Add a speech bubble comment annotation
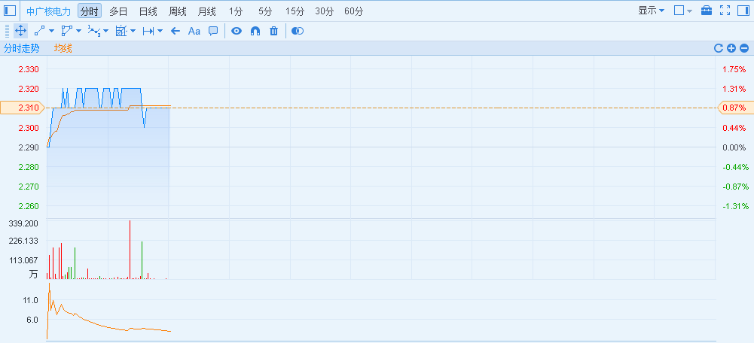Image resolution: width=754 pixels, height=343 pixels. click(213, 32)
